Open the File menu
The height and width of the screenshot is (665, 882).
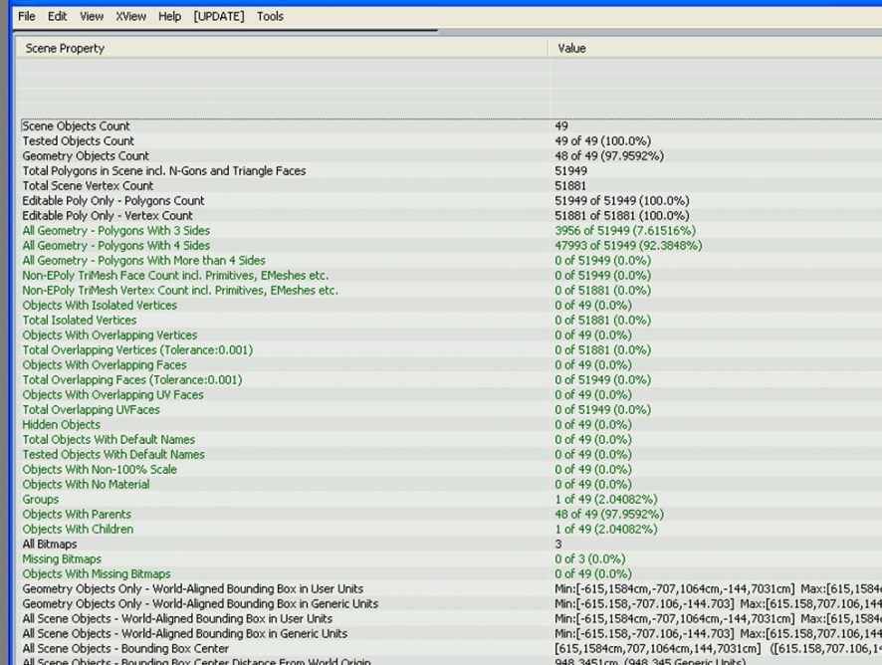point(27,16)
